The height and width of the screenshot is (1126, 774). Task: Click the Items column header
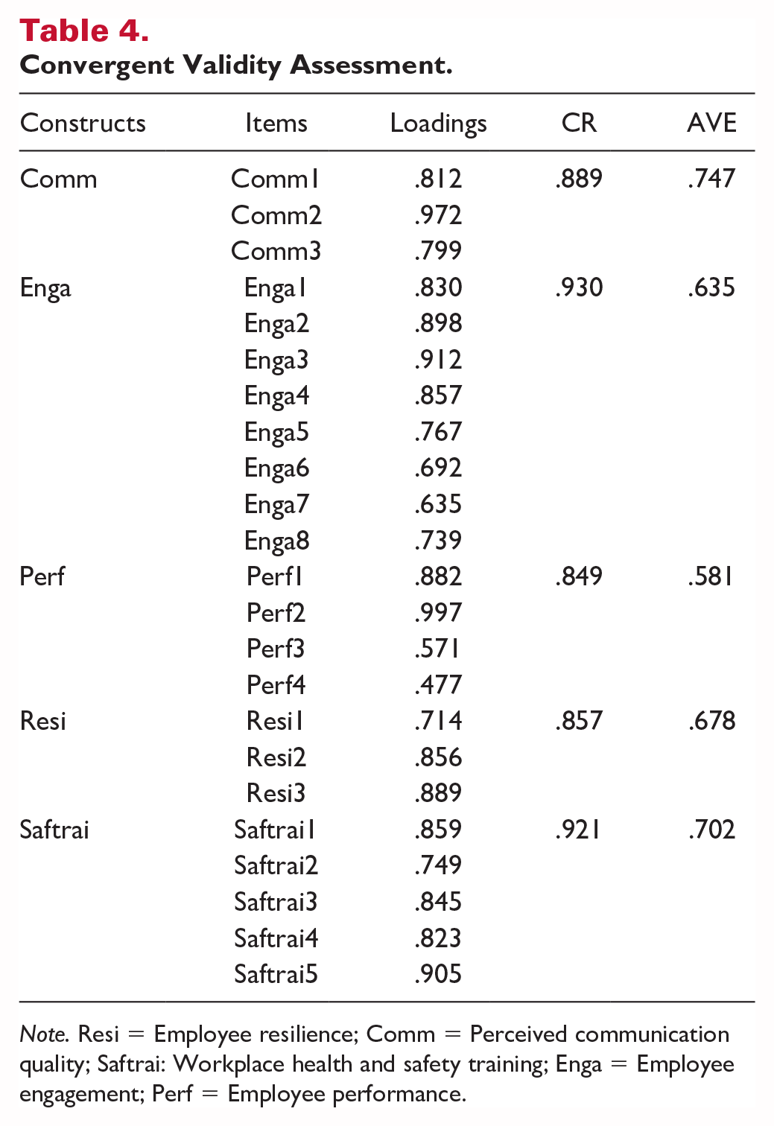click(x=276, y=123)
